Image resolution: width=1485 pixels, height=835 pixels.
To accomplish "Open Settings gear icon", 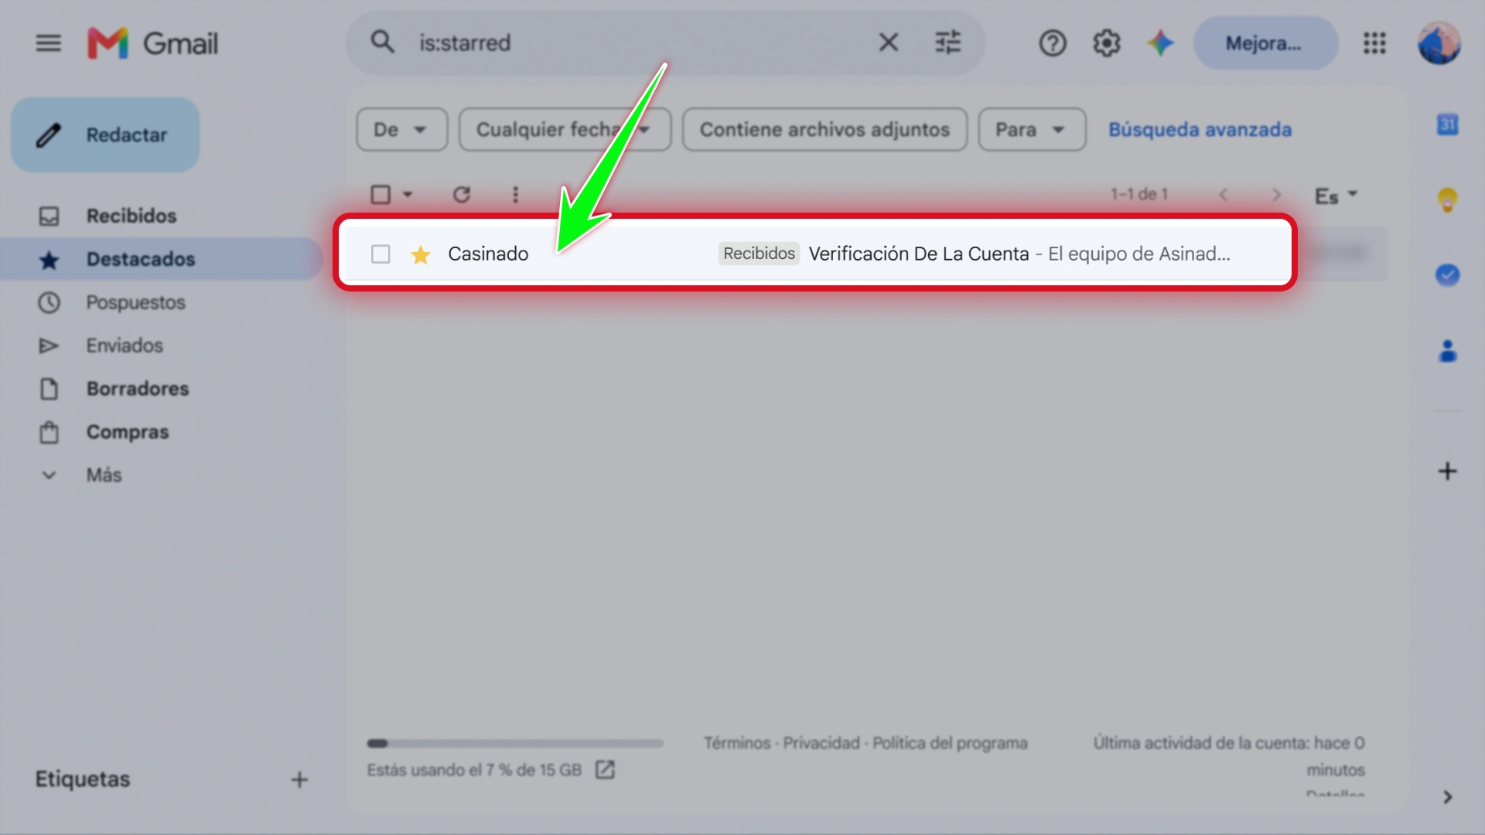I will click(1106, 43).
